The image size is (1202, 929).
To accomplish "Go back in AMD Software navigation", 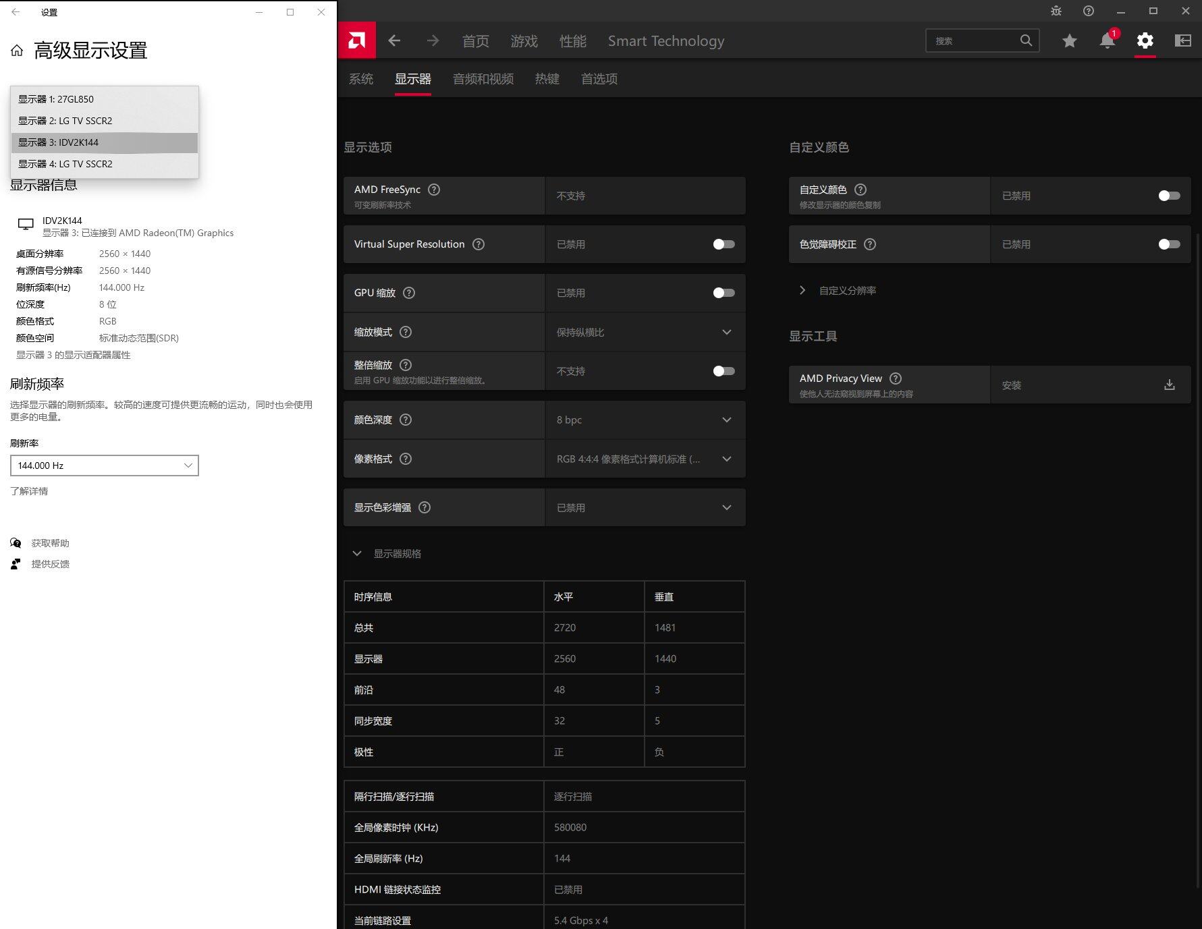I will point(394,40).
